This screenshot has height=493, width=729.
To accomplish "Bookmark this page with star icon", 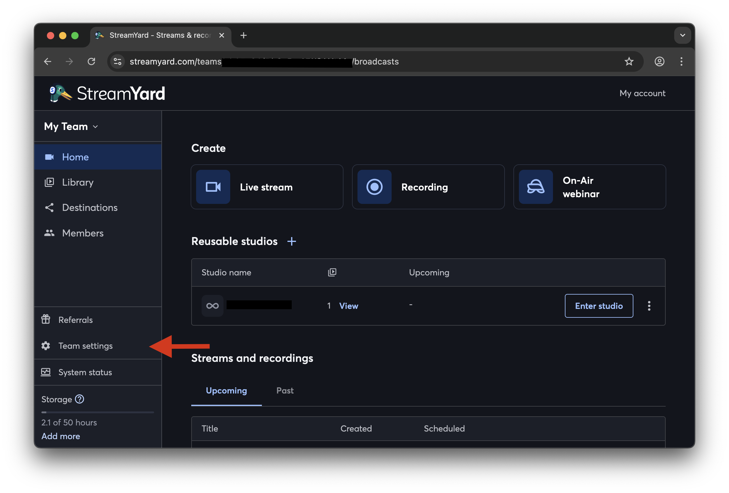I will 629,61.
